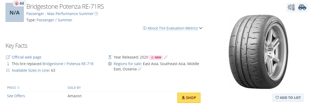Click the passenger car icon
313x107 pixels.
(302, 7)
